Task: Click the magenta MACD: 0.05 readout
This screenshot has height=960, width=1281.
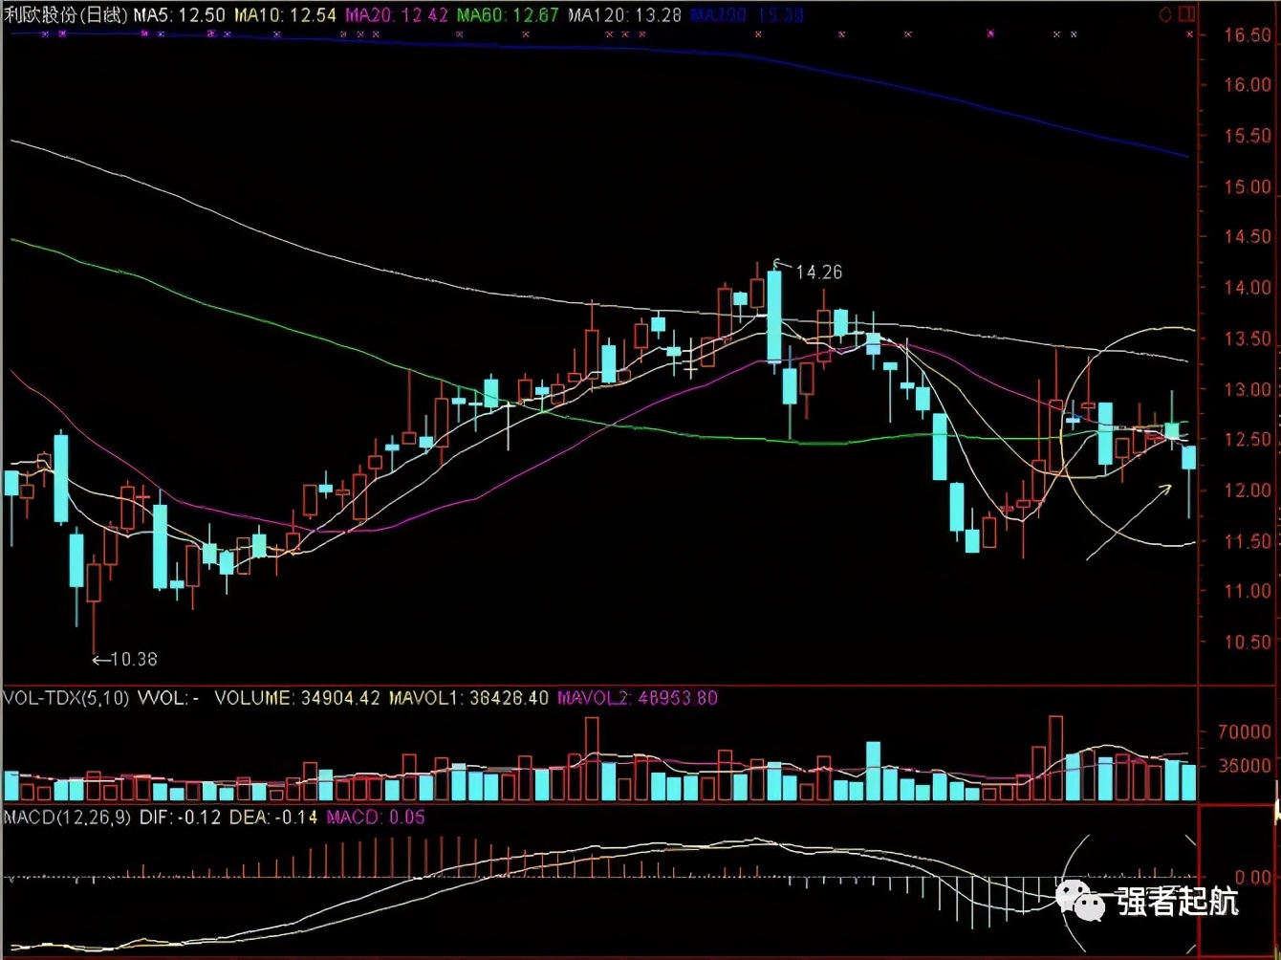Action: (x=376, y=818)
